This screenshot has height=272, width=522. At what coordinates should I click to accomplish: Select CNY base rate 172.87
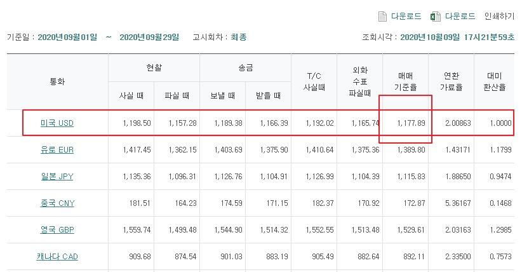click(x=415, y=203)
